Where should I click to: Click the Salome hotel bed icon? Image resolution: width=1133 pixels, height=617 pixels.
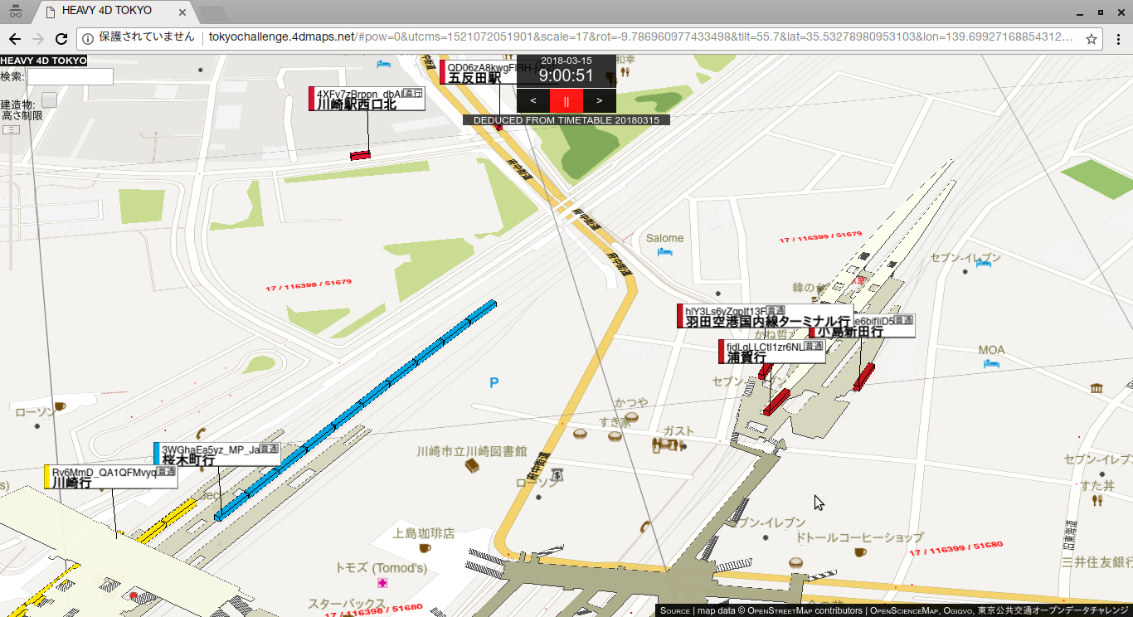coord(664,252)
